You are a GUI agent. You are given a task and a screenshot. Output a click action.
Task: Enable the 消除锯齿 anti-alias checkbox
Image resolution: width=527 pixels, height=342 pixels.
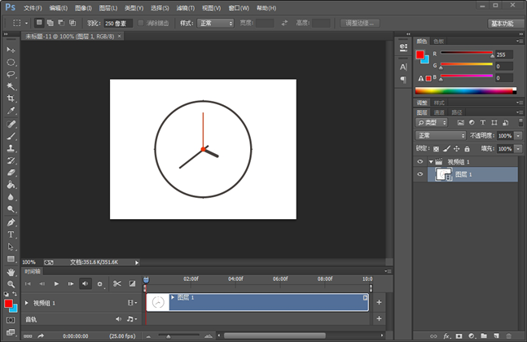(x=141, y=23)
